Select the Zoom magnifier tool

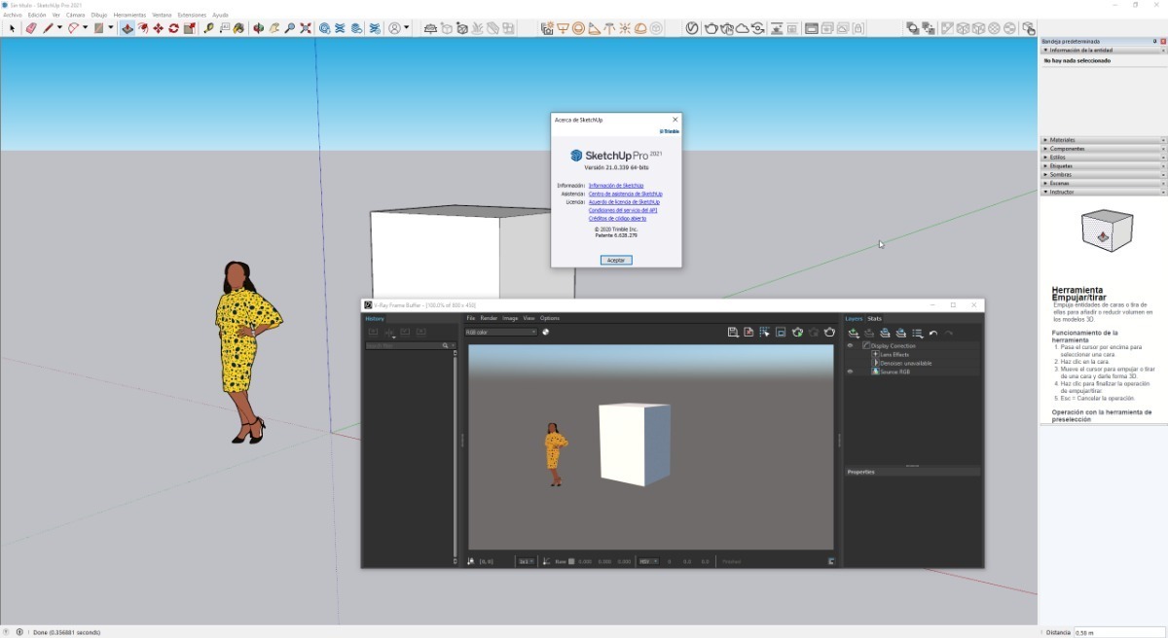[x=289, y=28]
